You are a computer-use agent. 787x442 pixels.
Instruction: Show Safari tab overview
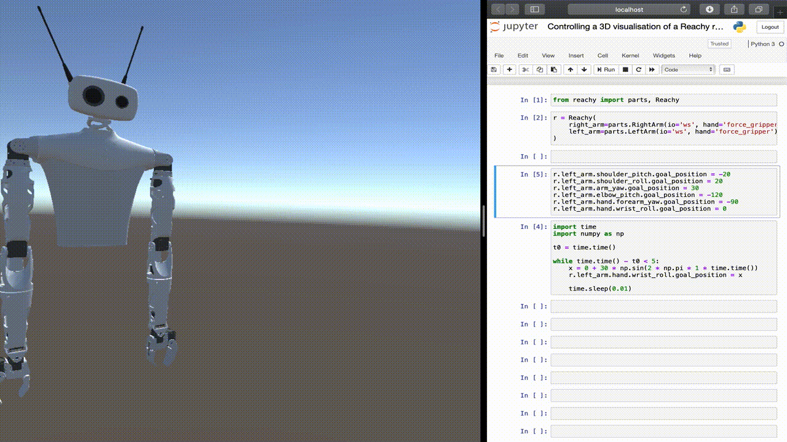point(759,9)
